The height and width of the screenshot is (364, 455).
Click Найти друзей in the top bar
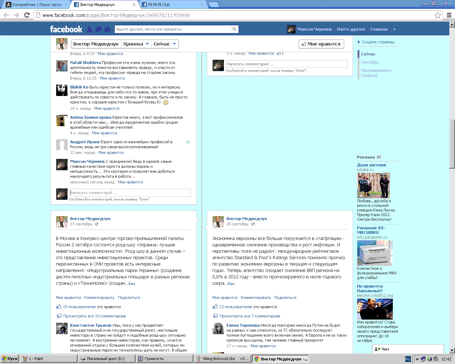coord(351,29)
